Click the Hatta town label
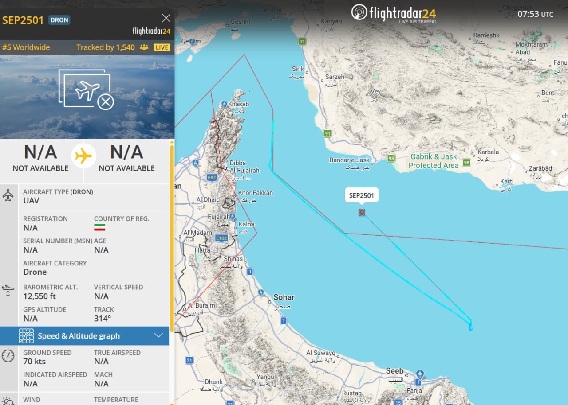 click(202, 250)
